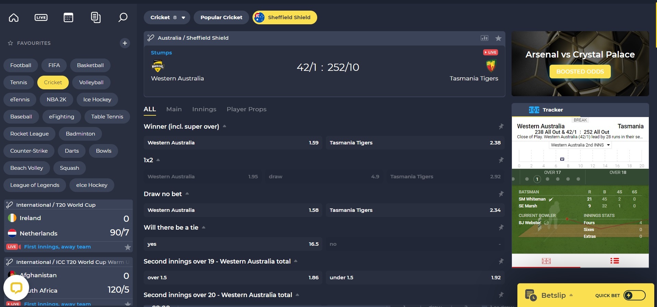The height and width of the screenshot is (307, 657).
Task: Click the search magnifier icon
Action: (x=123, y=17)
